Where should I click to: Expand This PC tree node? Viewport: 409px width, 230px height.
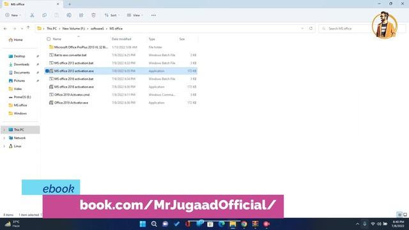tap(4, 130)
